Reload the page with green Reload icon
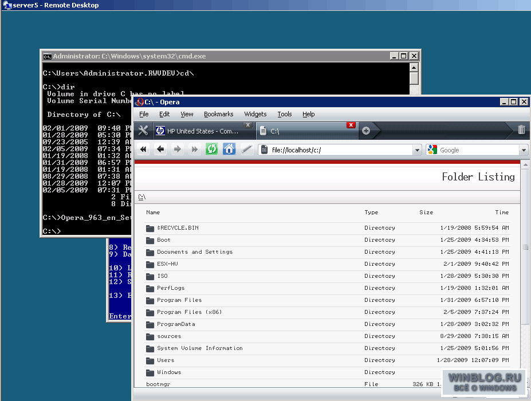 coord(211,149)
